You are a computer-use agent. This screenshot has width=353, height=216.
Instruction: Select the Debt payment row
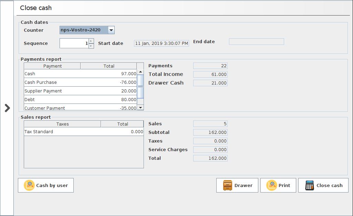[80, 100]
